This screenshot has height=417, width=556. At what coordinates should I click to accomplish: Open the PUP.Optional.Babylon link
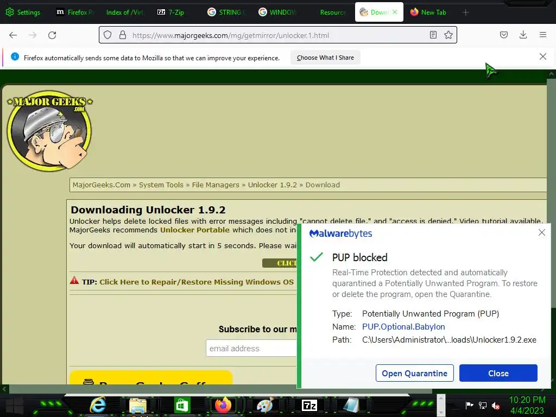click(403, 326)
